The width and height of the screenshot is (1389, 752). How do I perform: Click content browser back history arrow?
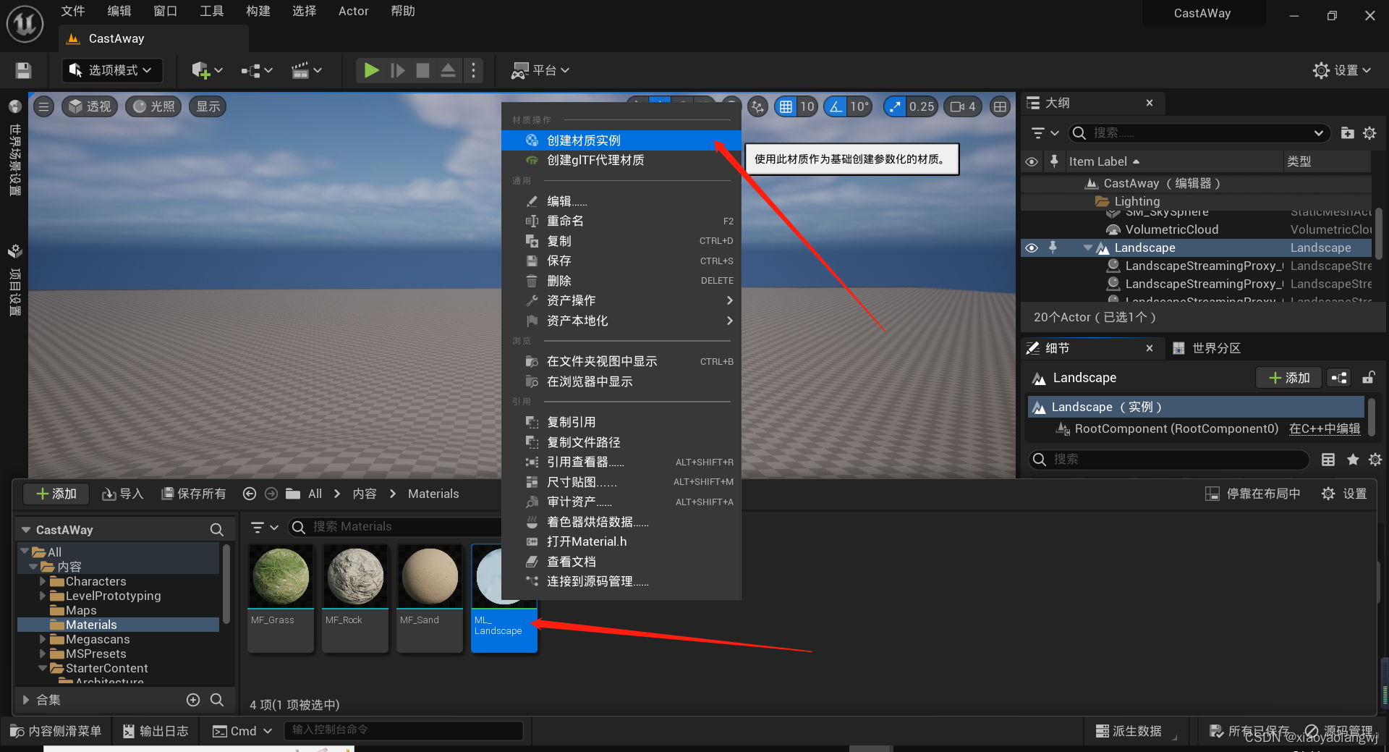click(250, 494)
